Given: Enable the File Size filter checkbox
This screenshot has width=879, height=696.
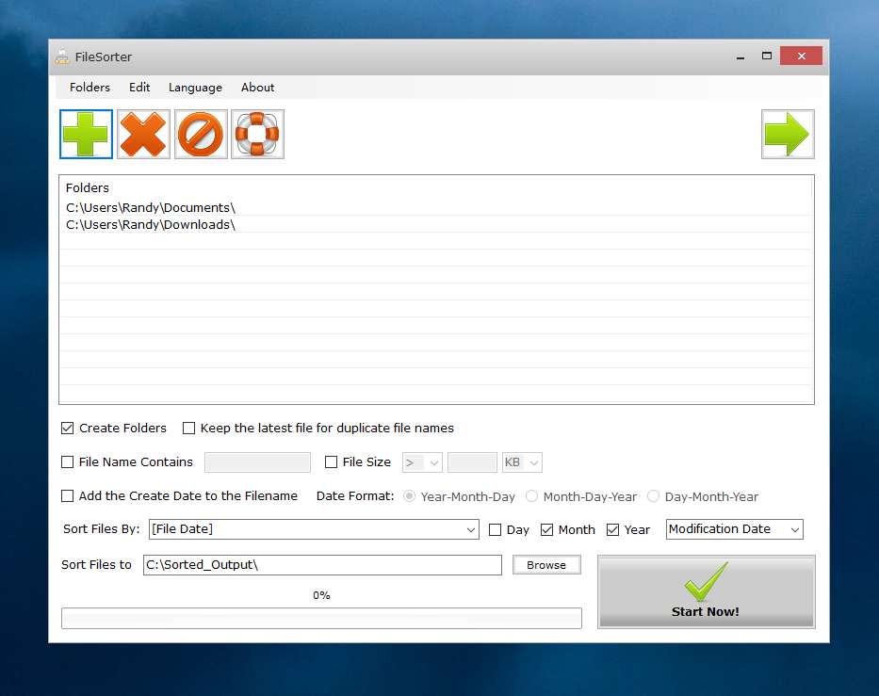Looking at the screenshot, I should pos(332,461).
